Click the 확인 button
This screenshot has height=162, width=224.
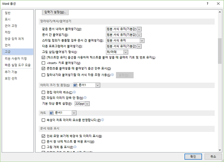tap(193, 156)
